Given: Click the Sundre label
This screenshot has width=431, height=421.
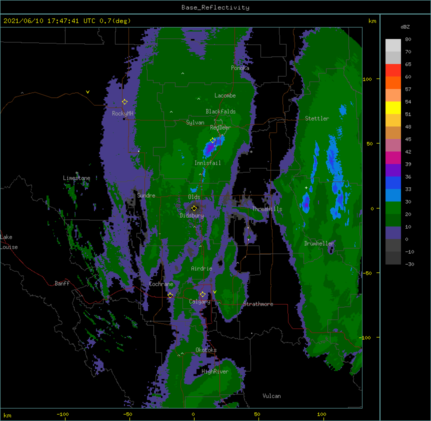Looking at the screenshot, I should point(146,195).
